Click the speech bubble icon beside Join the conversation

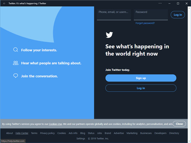tap(16, 76)
